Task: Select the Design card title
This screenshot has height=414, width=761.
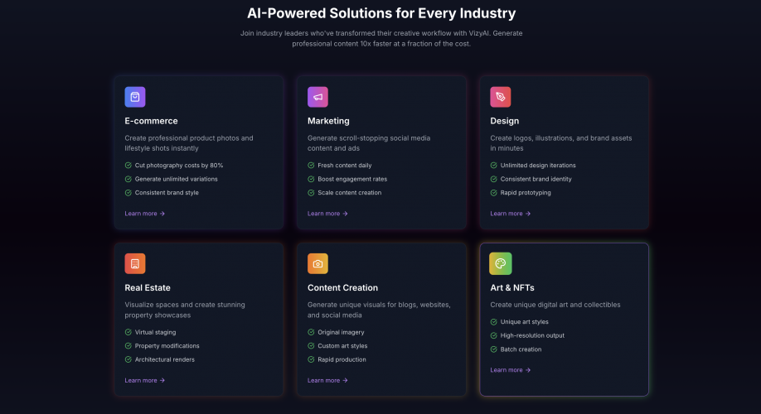Action: click(504, 121)
